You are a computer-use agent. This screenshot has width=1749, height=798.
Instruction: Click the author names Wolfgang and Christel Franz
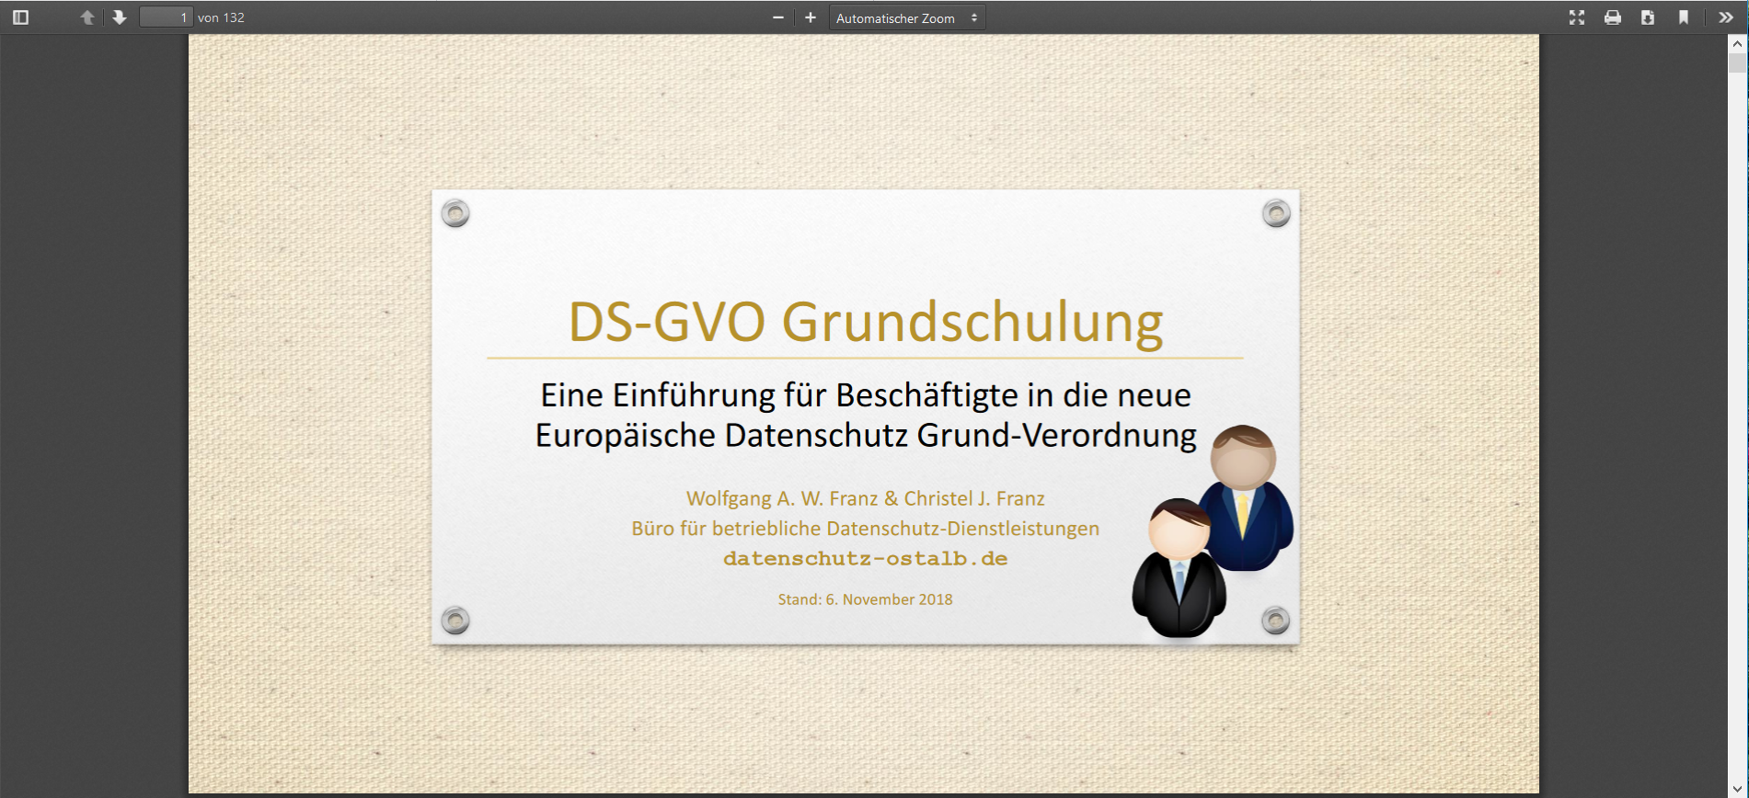pos(865,498)
